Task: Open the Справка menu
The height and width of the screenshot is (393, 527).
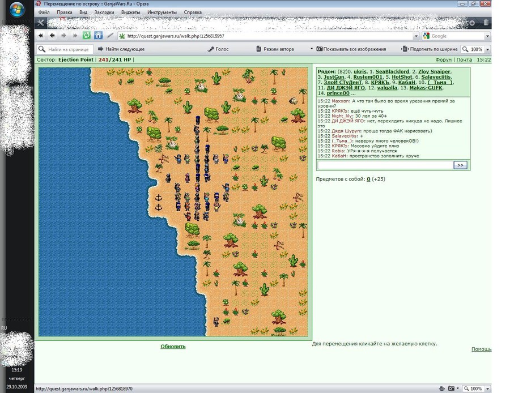Action: (x=193, y=12)
